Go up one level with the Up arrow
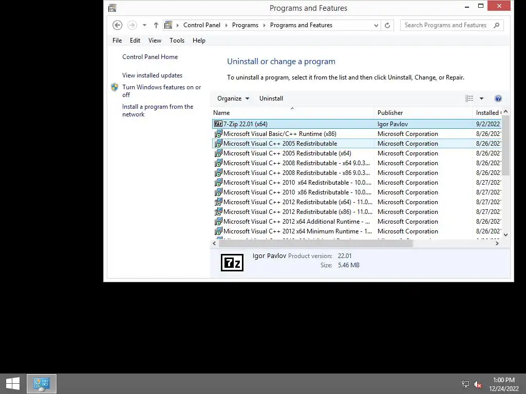The image size is (526, 394). click(156, 25)
